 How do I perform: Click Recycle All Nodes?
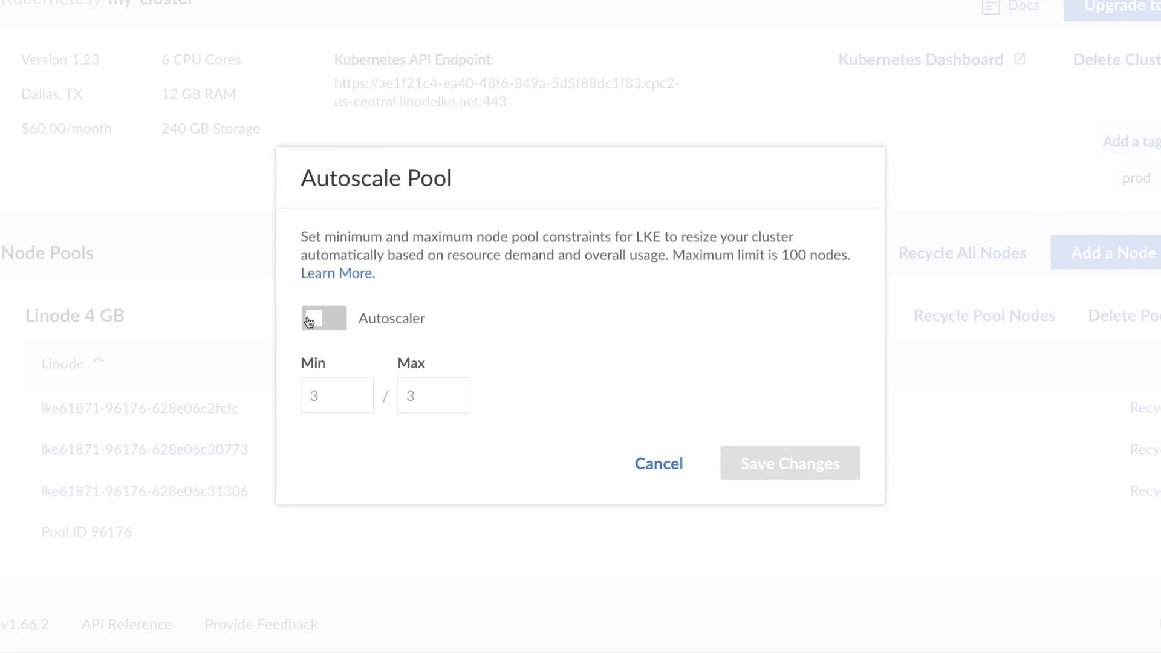961,253
